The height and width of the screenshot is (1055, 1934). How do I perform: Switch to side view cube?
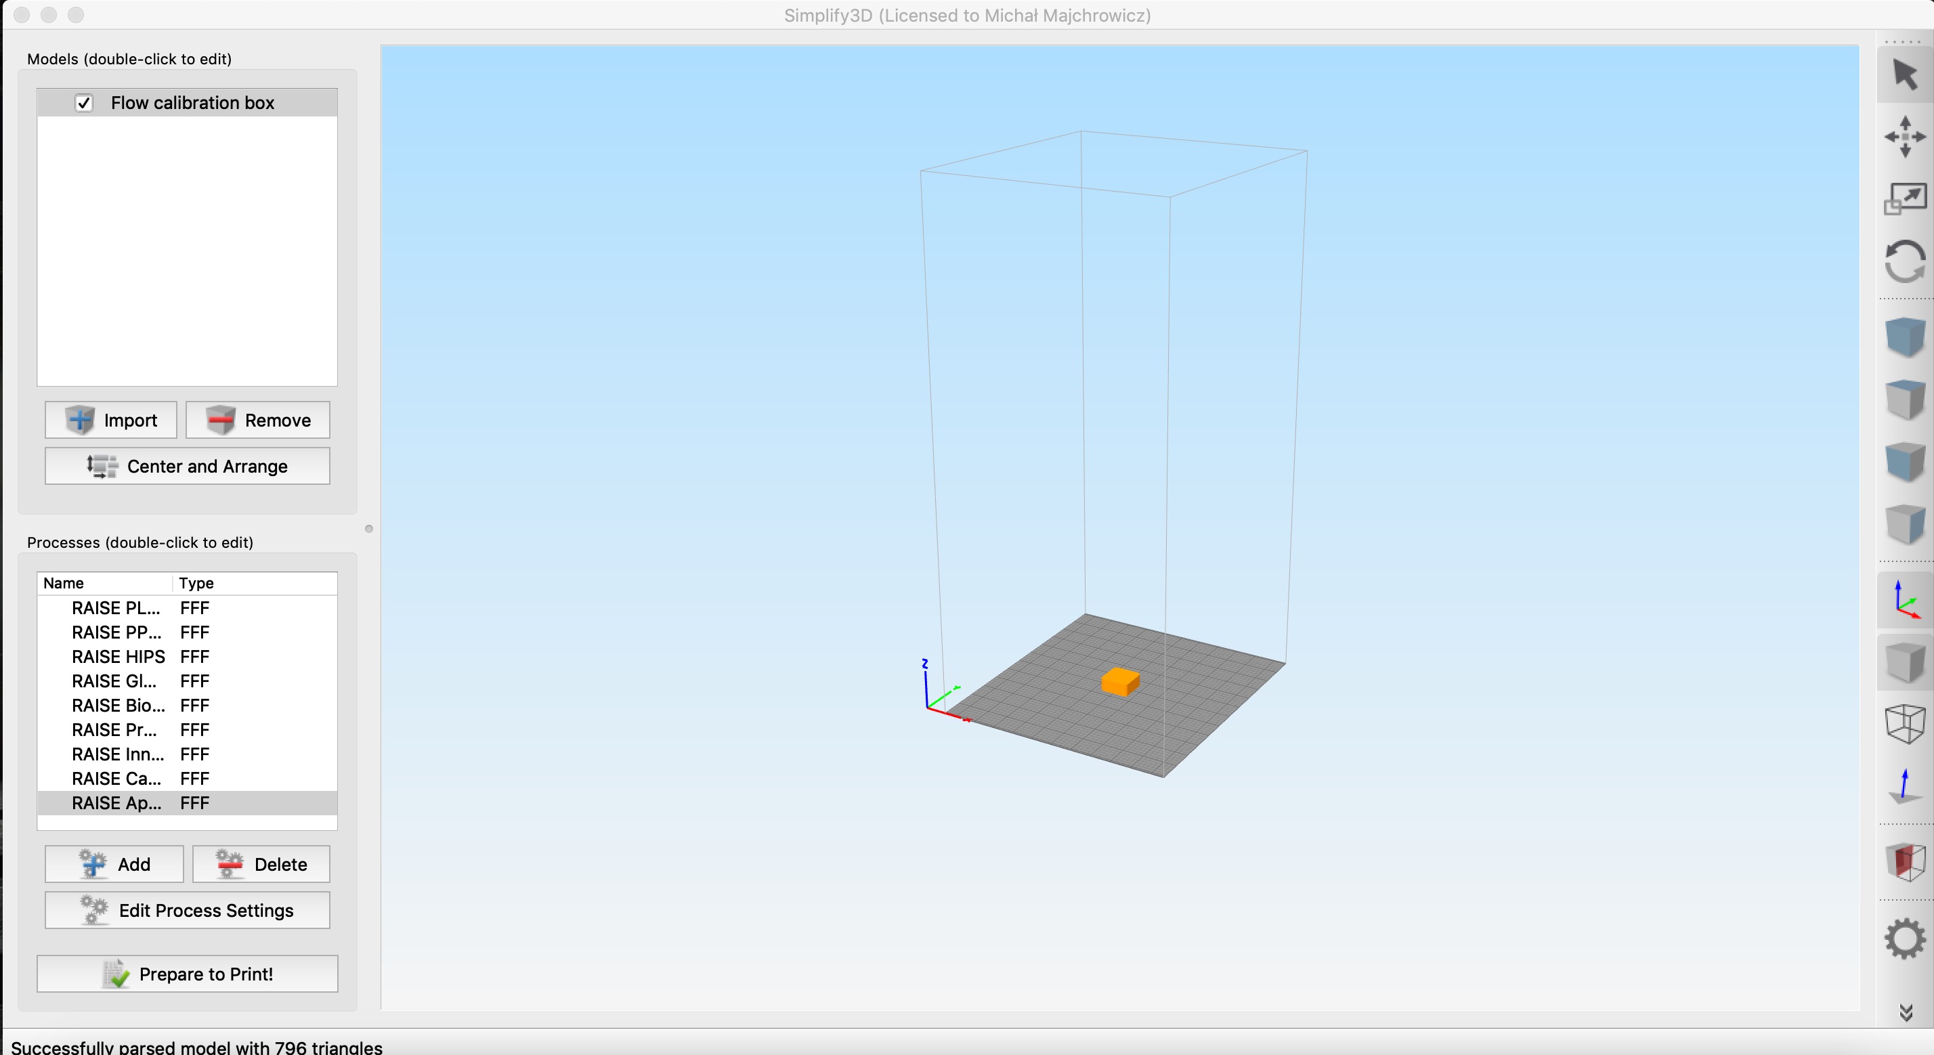pyautogui.click(x=1906, y=523)
